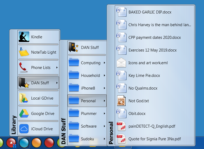
Task: Open the iCloud Drive cloud icon
Action: pyautogui.click(x=24, y=129)
